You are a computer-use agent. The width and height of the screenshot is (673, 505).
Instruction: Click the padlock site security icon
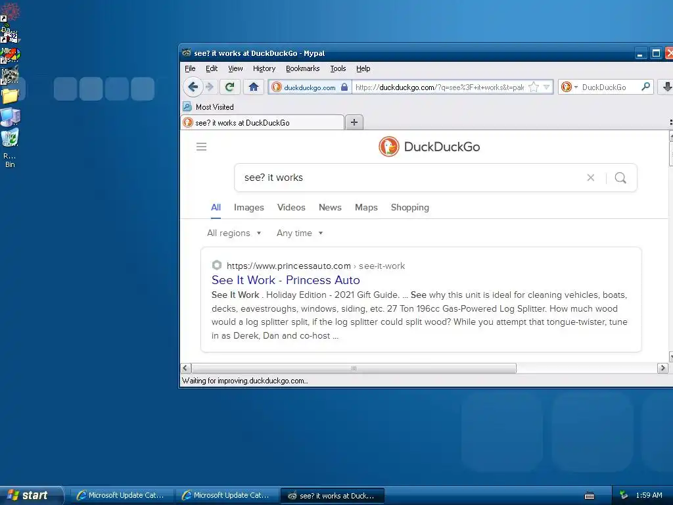tap(344, 87)
